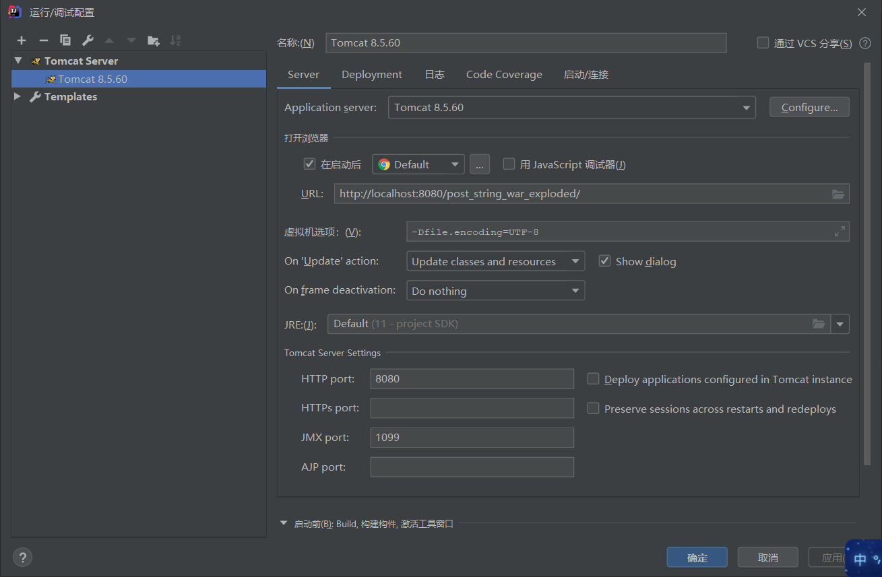Viewport: 882px width, 577px height.
Task: Confirm with the 确定 button
Action: (697, 557)
